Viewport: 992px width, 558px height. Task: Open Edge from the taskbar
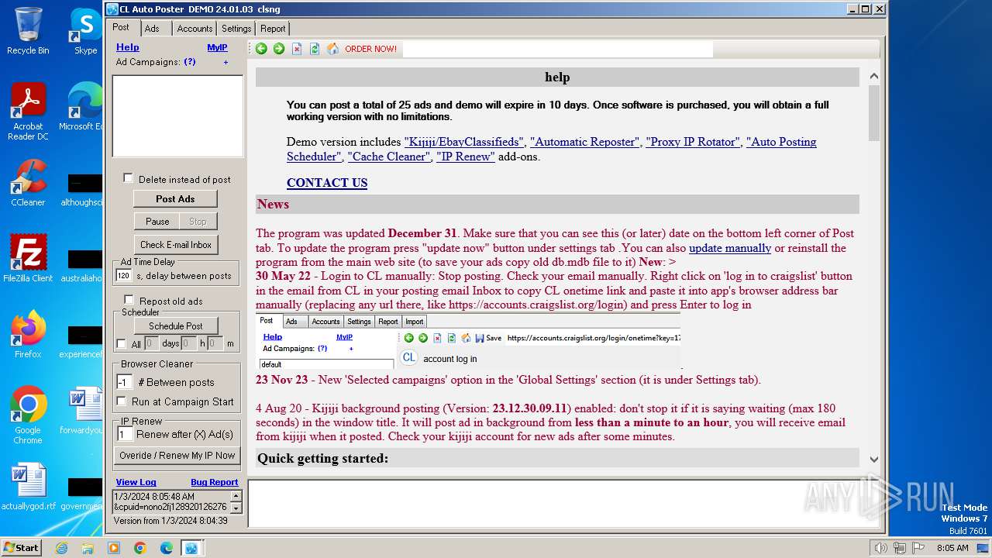pyautogui.click(x=167, y=548)
